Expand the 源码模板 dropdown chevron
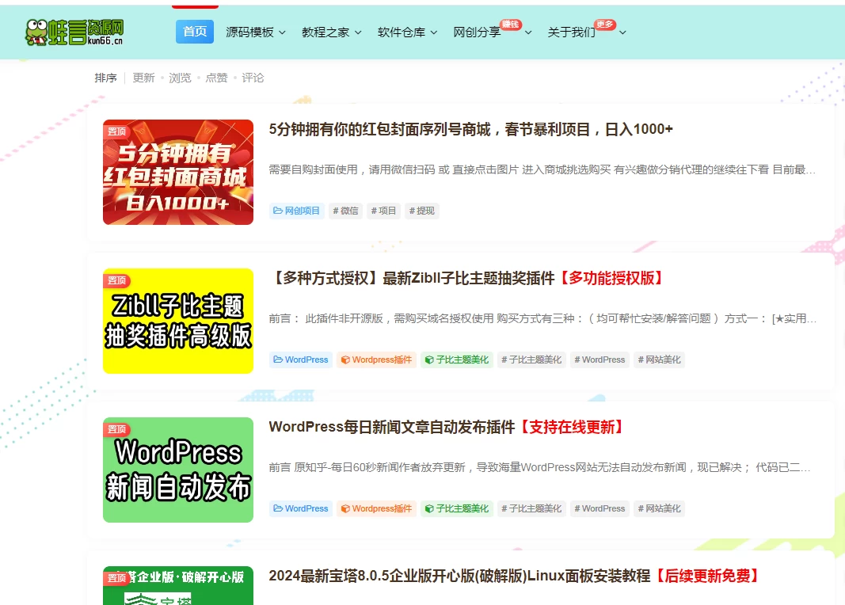Viewport: 845px width, 605px height. click(283, 32)
